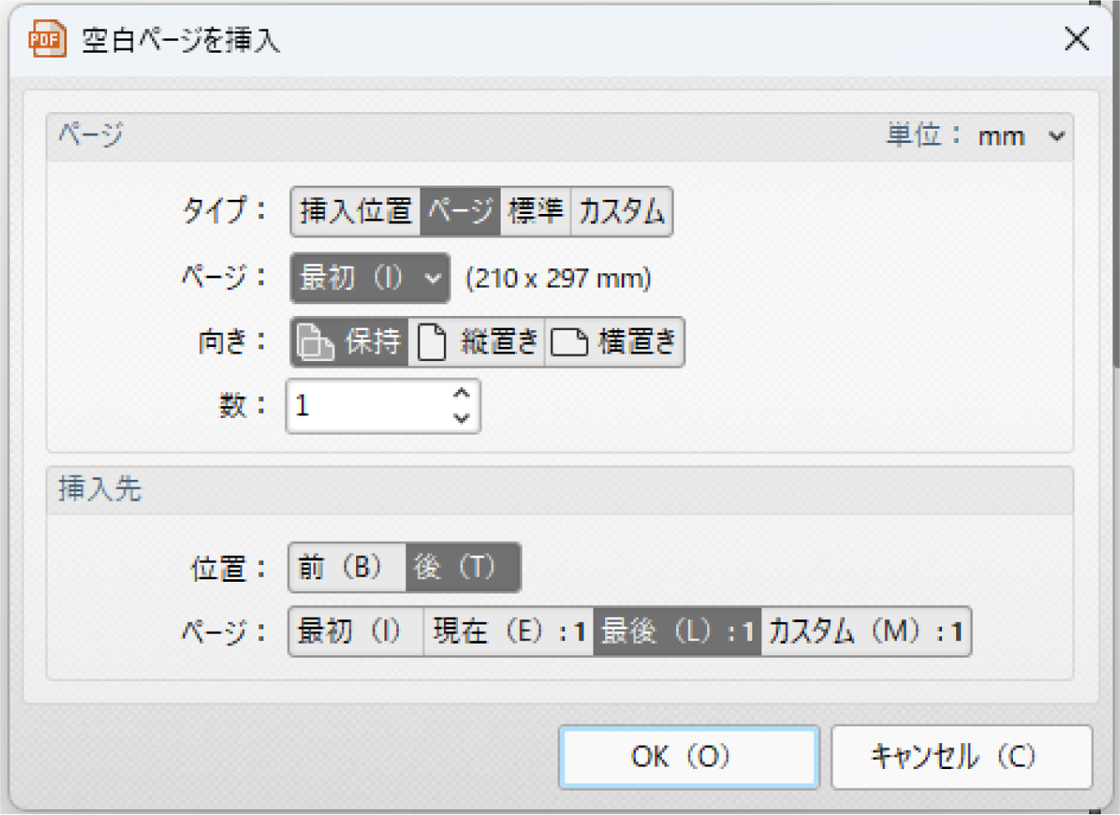This screenshot has width=1120, height=815.
Task: Choose ページ type option
Action: pyautogui.click(x=460, y=211)
